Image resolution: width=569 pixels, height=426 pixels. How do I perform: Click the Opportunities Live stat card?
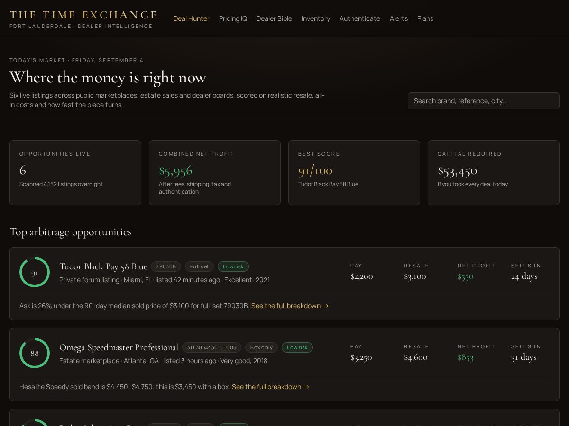point(75,173)
